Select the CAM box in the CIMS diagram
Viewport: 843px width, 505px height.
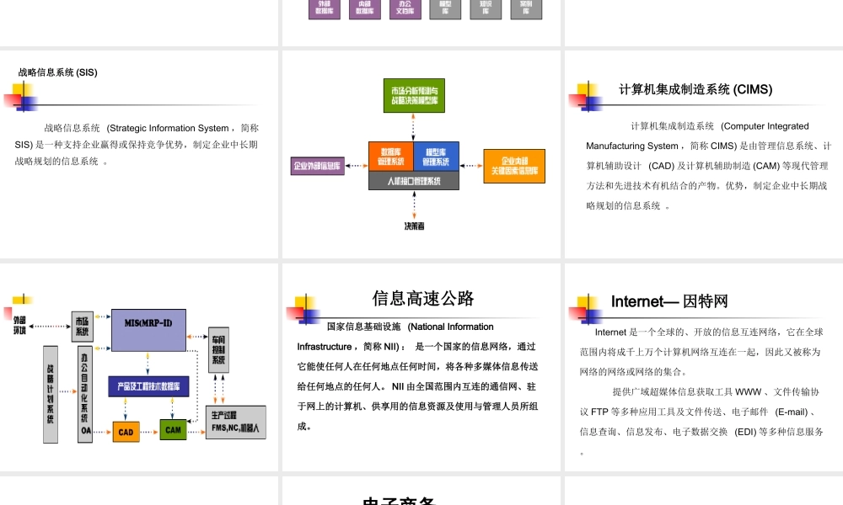173,429
